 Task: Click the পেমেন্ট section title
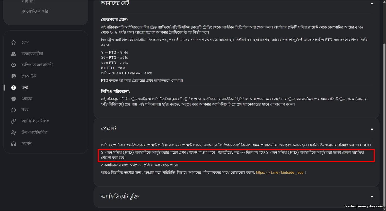(x=108, y=128)
